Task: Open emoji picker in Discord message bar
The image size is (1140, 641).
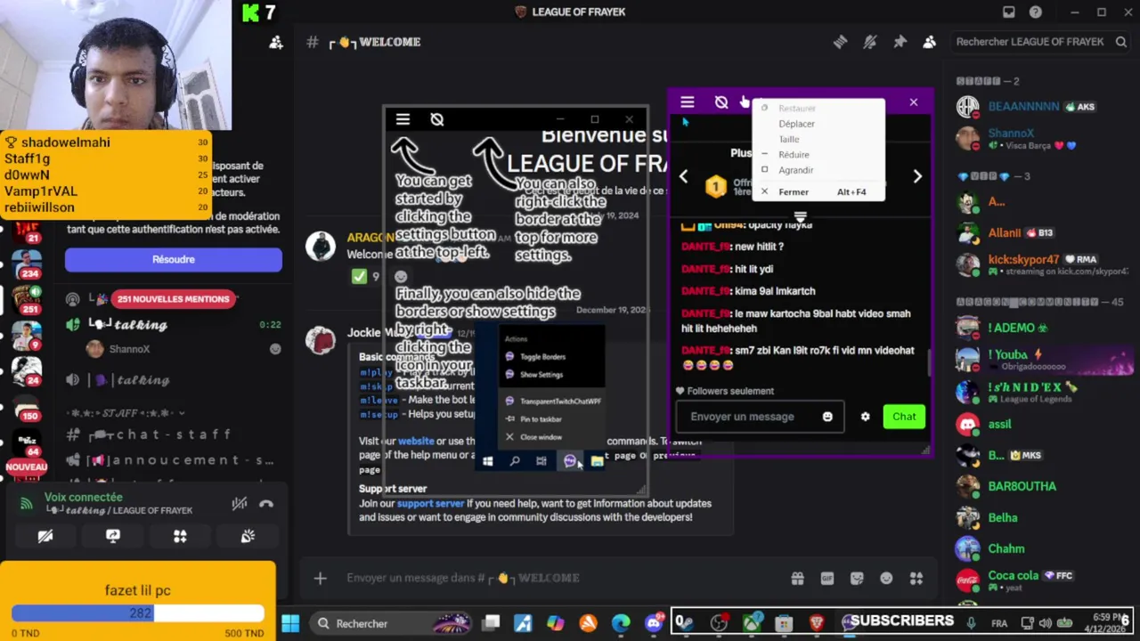Action: [886, 578]
